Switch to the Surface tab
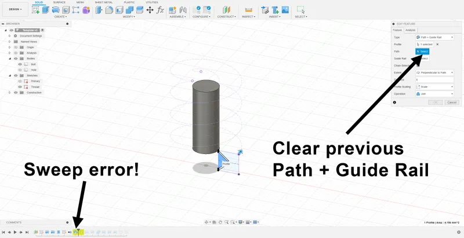 (x=59, y=2)
